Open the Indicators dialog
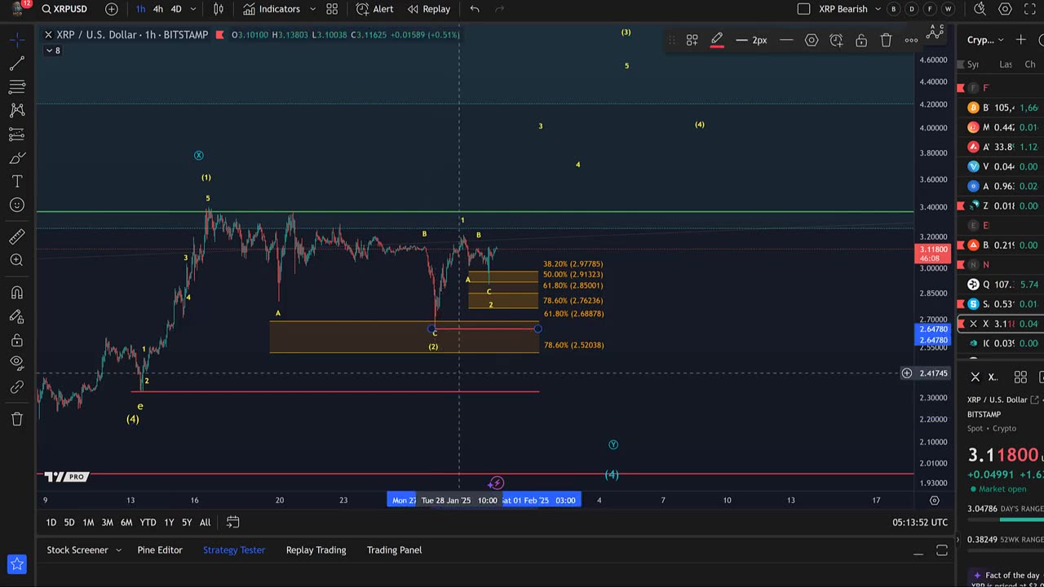1044x587 pixels. 272,9
